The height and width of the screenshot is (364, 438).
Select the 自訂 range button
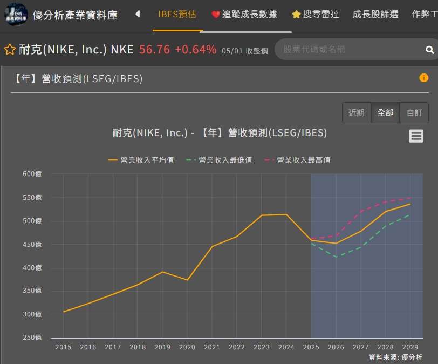pyautogui.click(x=414, y=113)
